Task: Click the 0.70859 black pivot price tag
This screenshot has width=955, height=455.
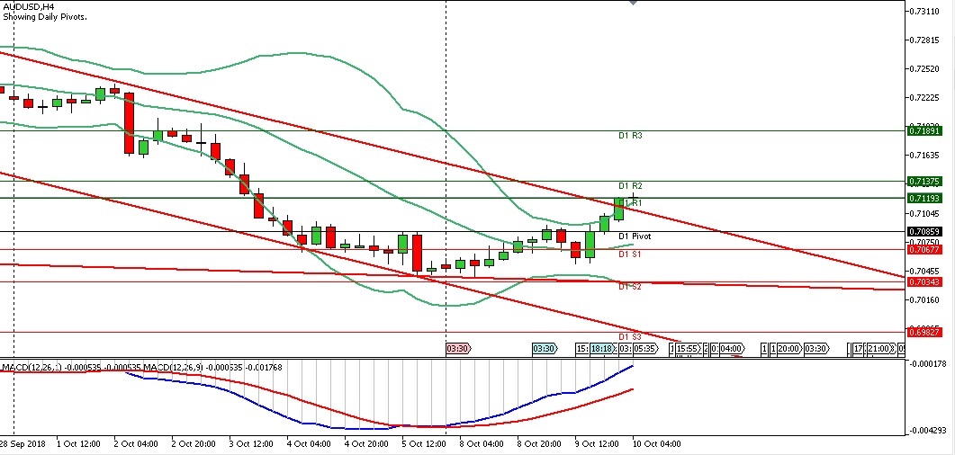Action: [x=924, y=231]
